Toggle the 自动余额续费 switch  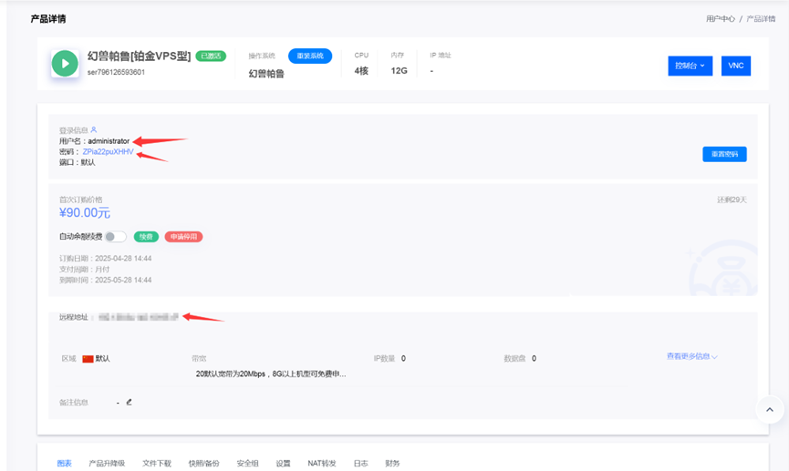[x=116, y=237]
